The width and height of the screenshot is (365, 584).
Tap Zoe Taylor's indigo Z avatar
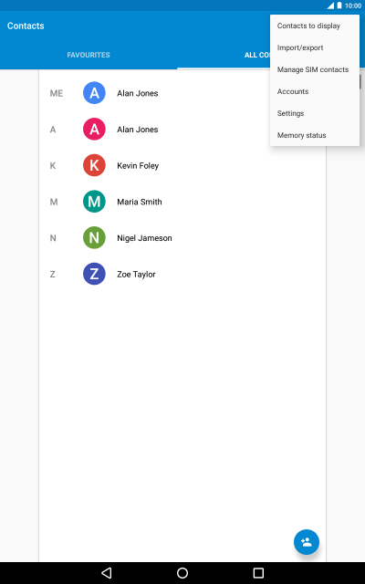(94, 274)
